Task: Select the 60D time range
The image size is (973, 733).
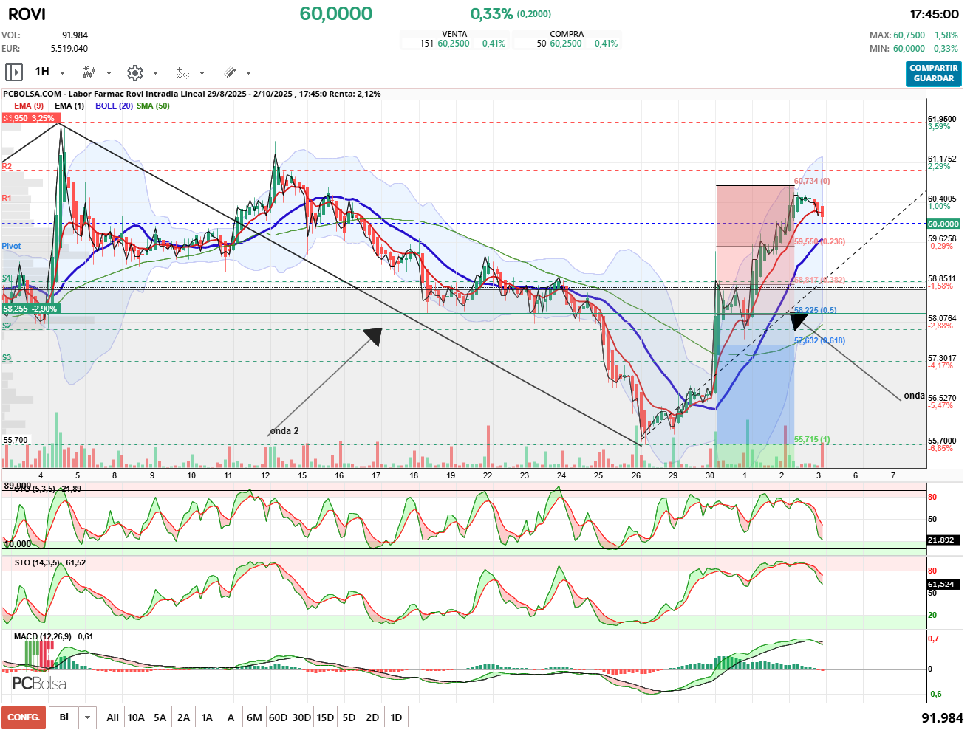Action: click(278, 717)
